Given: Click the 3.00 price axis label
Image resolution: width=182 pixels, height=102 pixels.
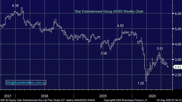Looking at the screenshot, I should click(178, 60).
